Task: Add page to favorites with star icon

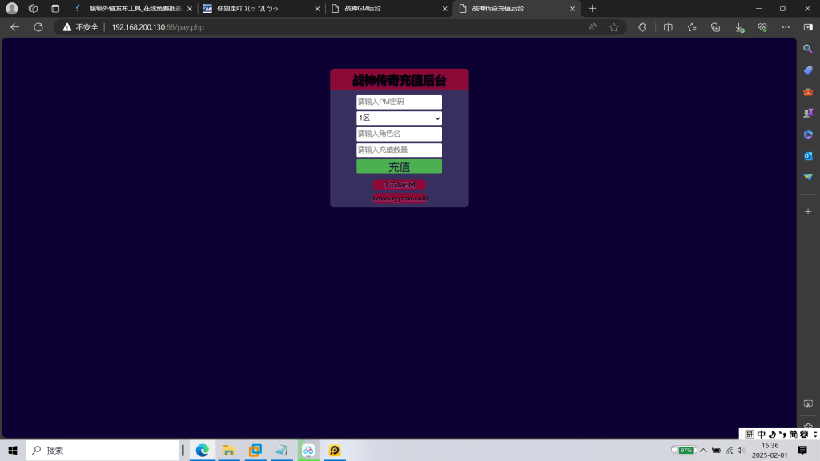Action: coord(613,26)
